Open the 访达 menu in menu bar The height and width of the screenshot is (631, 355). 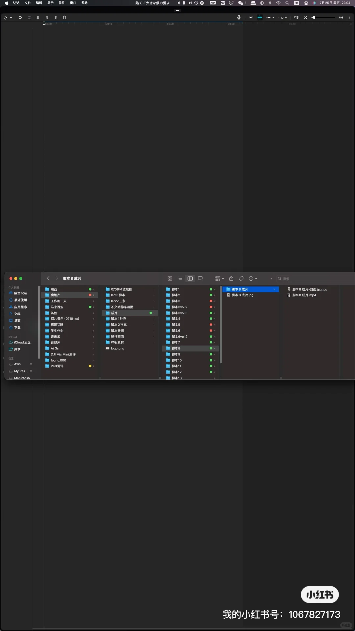(16, 3)
